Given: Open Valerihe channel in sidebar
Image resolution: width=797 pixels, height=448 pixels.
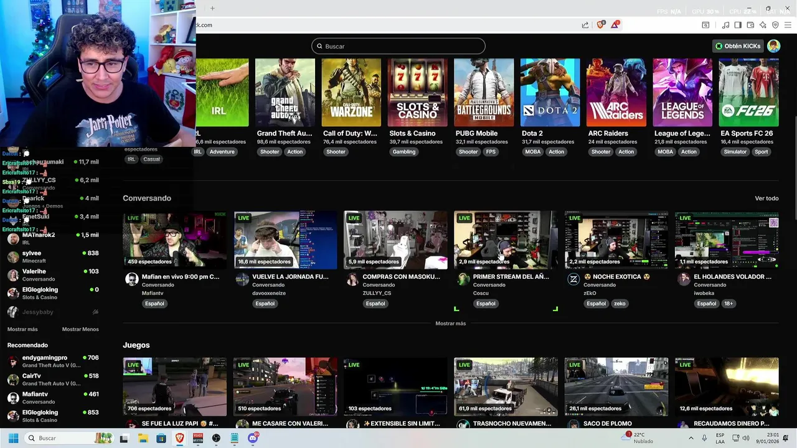Looking at the screenshot, I should coord(53,275).
